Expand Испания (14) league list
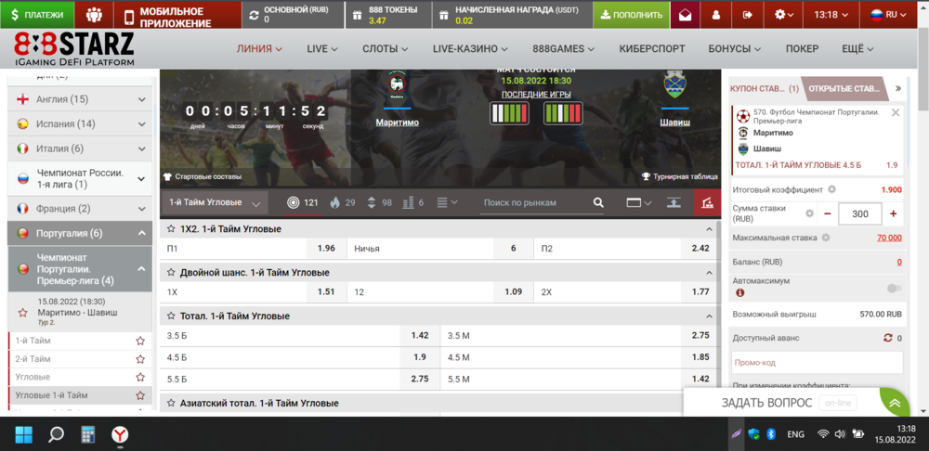 click(x=141, y=124)
